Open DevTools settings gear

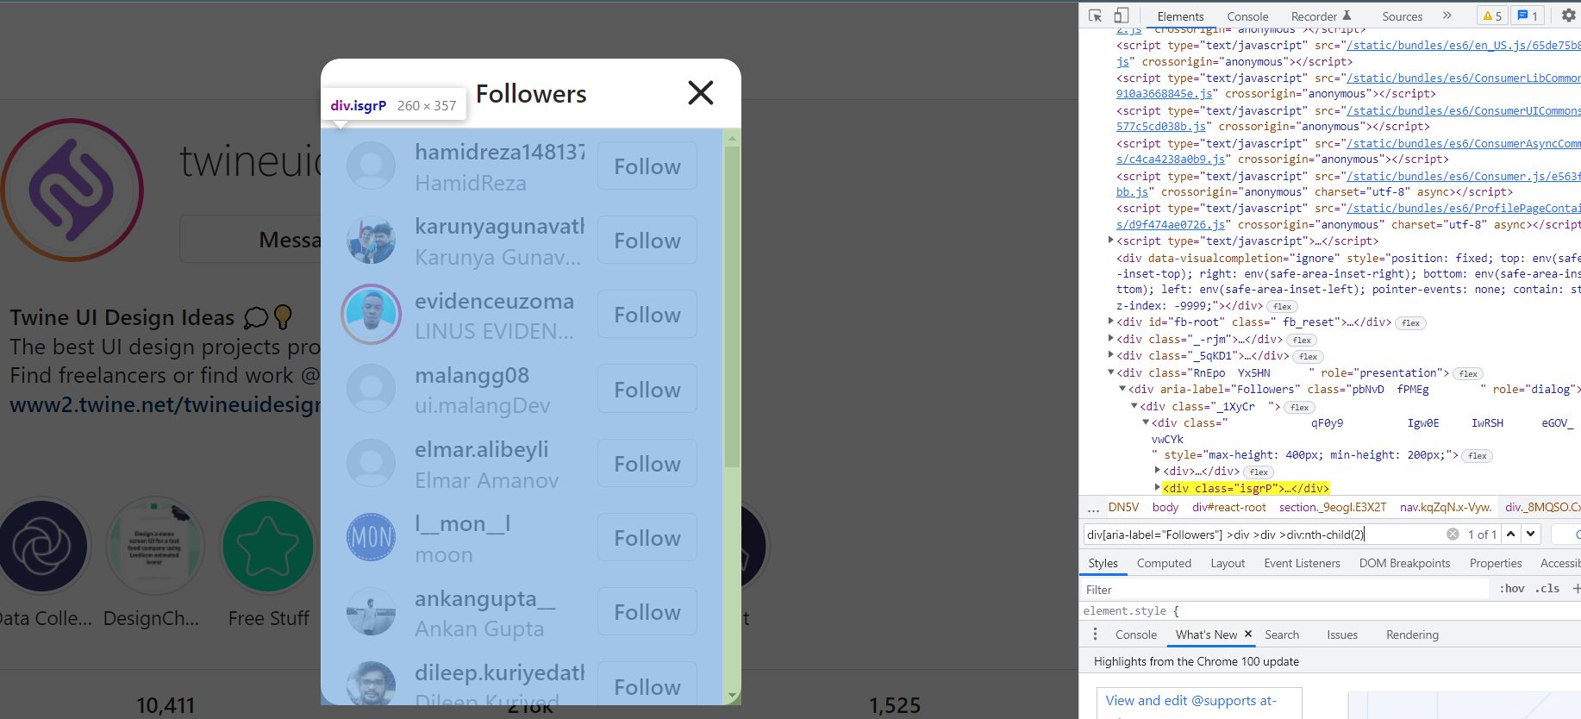tap(1569, 16)
